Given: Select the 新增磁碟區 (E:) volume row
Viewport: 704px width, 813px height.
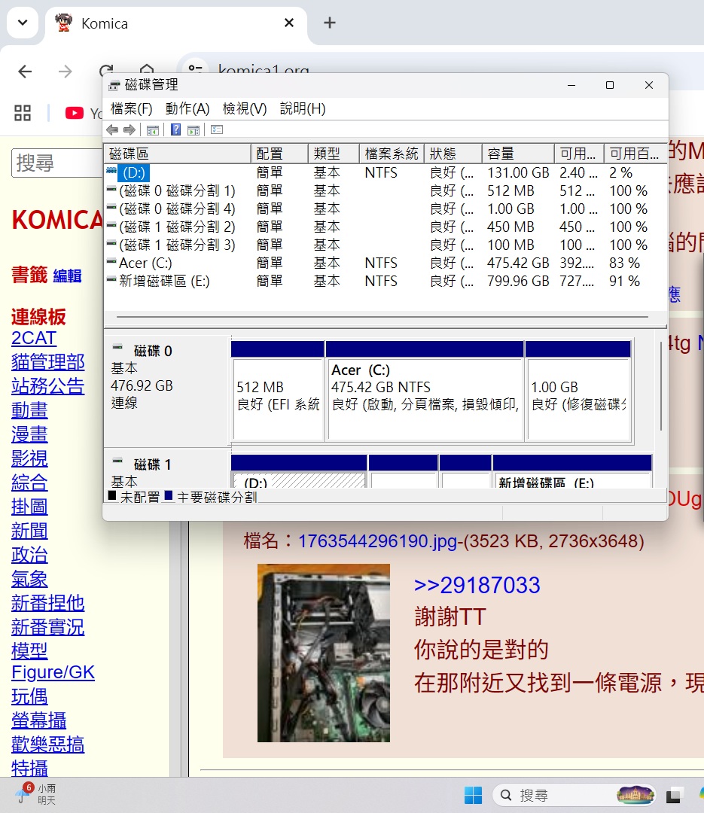Looking at the screenshot, I should (164, 281).
